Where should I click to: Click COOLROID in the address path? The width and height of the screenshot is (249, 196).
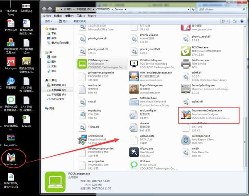pyautogui.click(x=103, y=10)
